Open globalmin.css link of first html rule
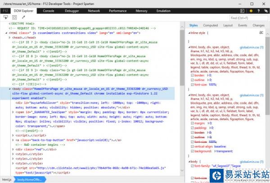This screenshot has width=270, height=183. (252, 47)
